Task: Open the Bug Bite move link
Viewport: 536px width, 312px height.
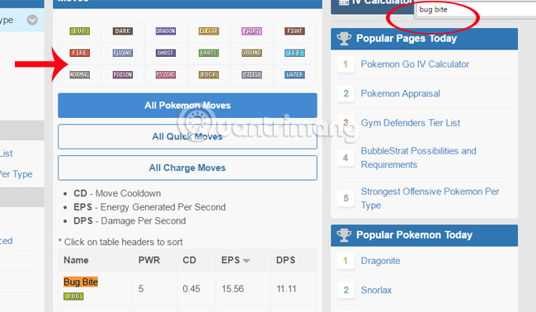Action: point(81,282)
